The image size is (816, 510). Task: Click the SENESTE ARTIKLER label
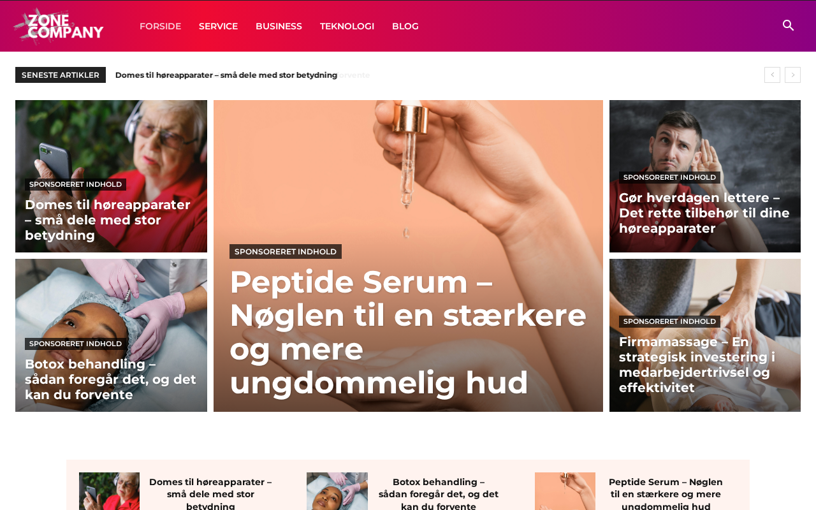(x=61, y=75)
